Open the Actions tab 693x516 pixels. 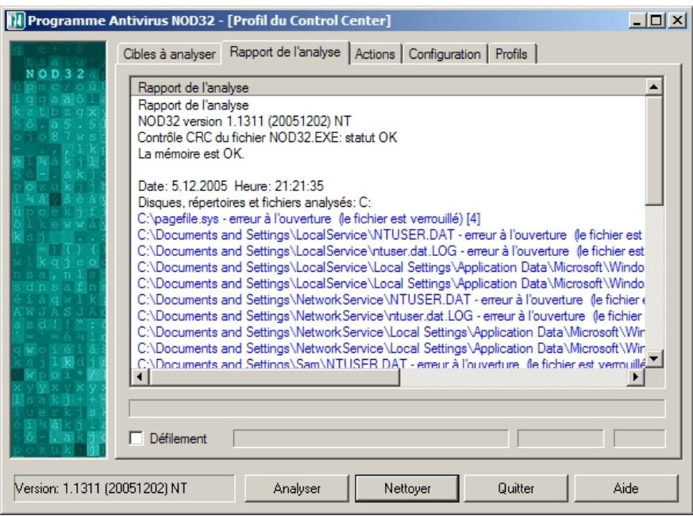pyautogui.click(x=375, y=54)
